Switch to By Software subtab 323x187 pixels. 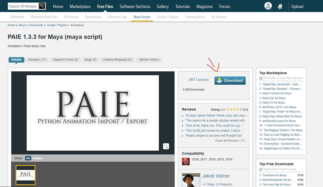(219, 17)
